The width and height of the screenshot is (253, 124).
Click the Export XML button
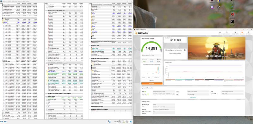coord(156,78)
